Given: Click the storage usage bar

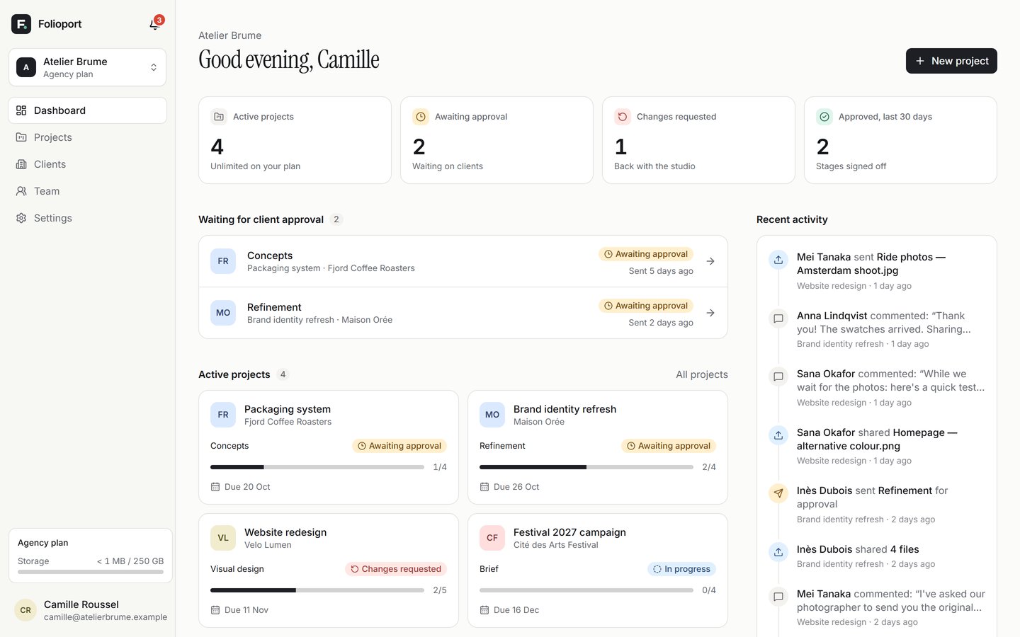Looking at the screenshot, I should [x=91, y=572].
